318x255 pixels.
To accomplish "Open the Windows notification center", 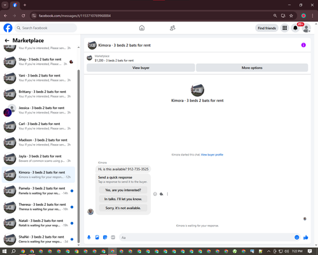I will (x=310, y=251).
